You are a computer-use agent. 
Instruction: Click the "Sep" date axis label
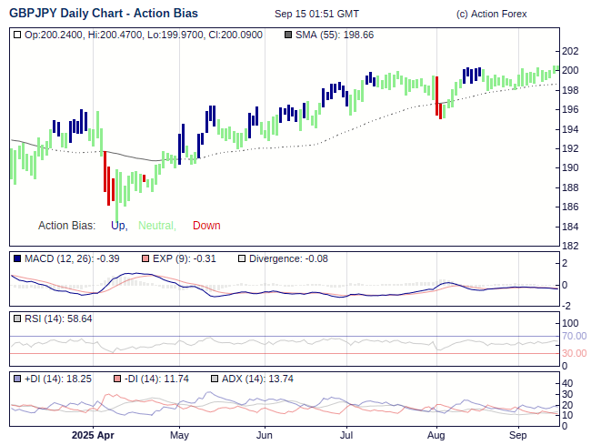[518, 435]
